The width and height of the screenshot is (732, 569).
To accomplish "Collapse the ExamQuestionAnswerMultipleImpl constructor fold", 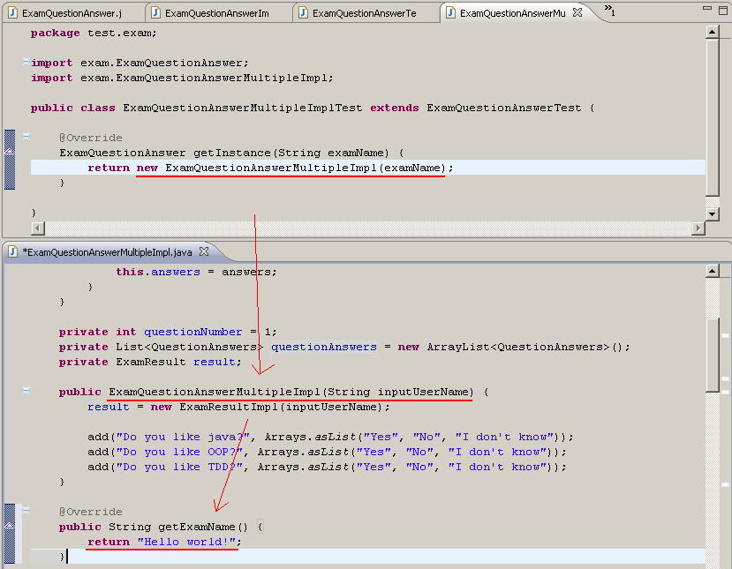I will click(x=26, y=390).
